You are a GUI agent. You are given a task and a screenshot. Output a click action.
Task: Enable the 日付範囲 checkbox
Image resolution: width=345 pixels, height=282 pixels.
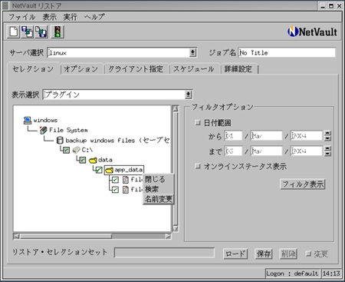point(197,123)
